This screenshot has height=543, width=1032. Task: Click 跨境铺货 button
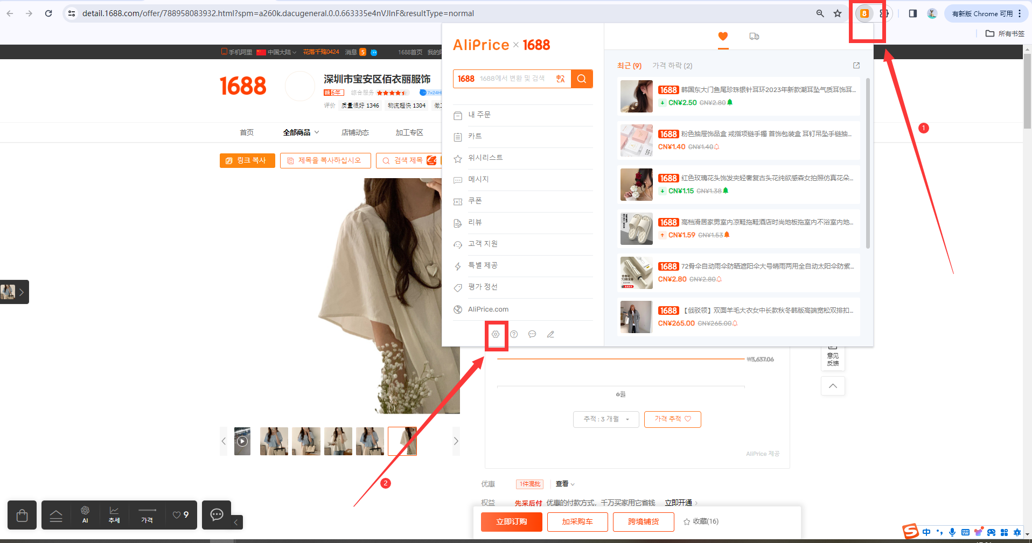tap(644, 522)
